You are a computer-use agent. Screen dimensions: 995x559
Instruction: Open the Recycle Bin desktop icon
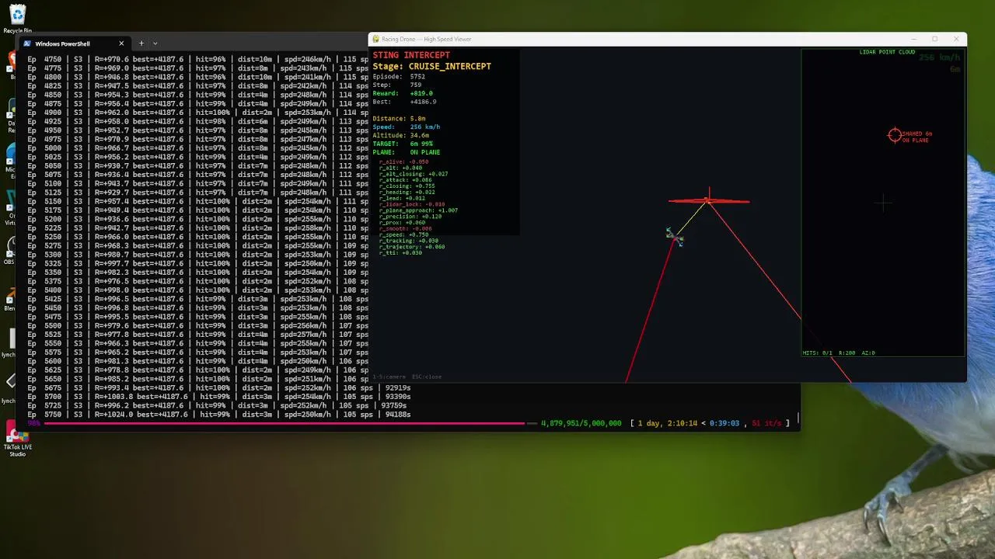click(16, 19)
